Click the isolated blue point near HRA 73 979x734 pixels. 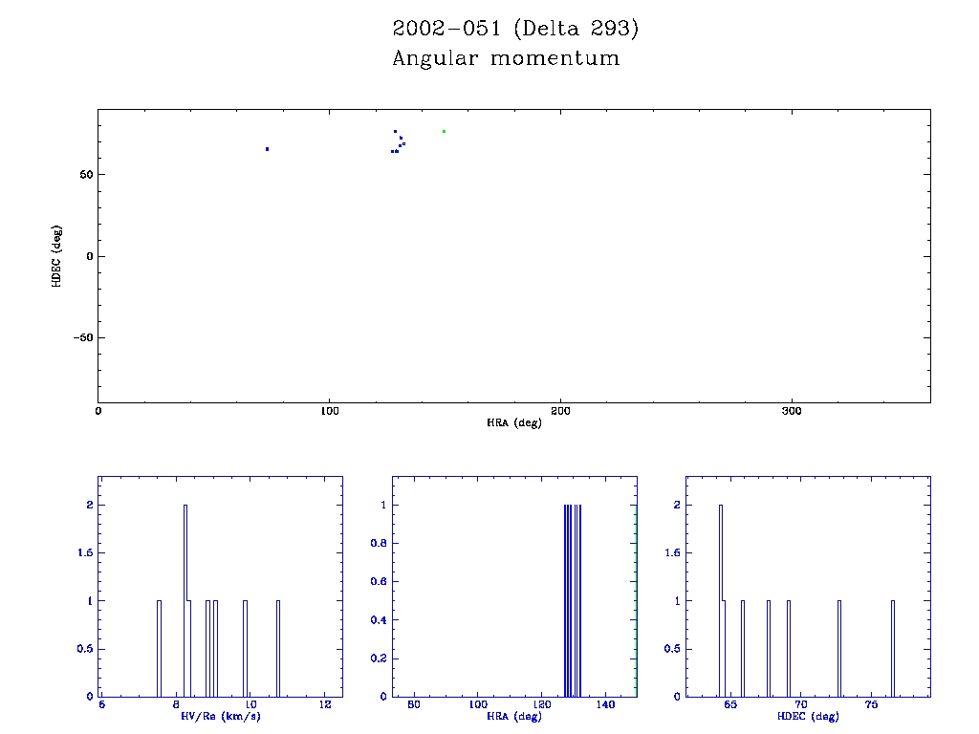click(x=268, y=149)
